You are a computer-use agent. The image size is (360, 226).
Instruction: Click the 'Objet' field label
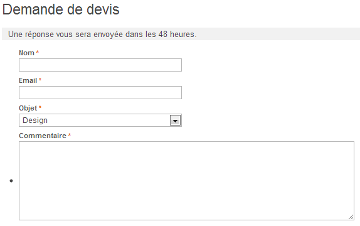28,108
